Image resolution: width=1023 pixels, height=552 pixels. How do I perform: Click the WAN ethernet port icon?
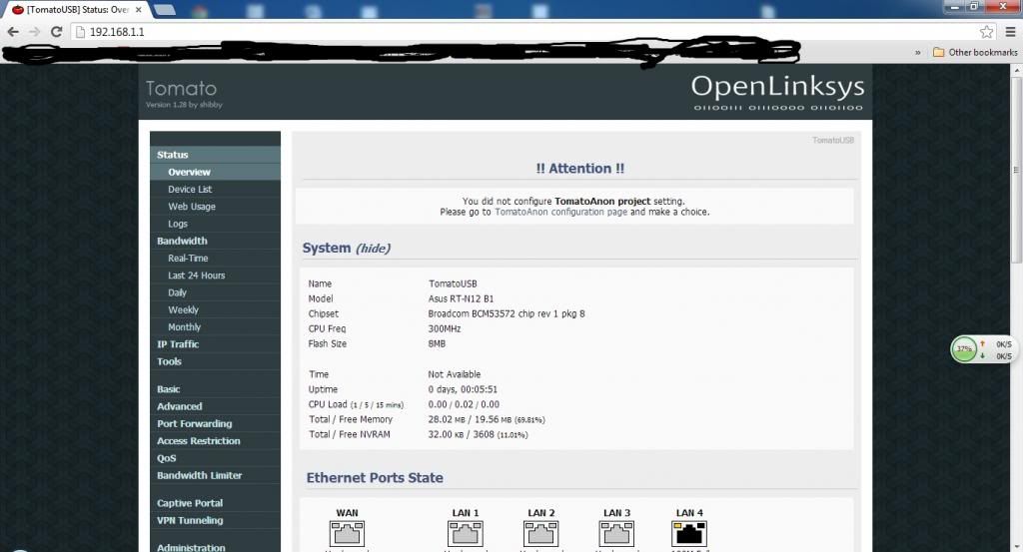pyautogui.click(x=347, y=534)
